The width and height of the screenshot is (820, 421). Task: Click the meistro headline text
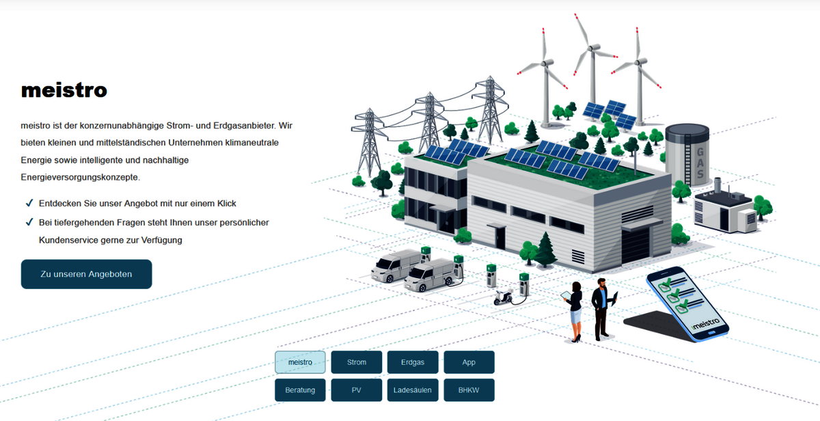[64, 90]
